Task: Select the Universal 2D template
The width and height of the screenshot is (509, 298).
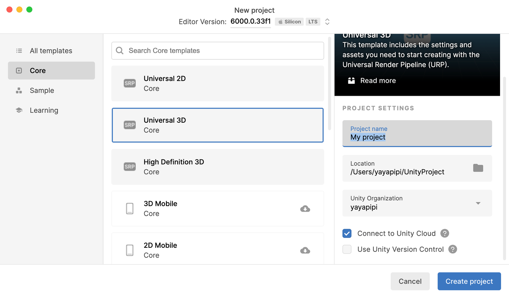Action: (x=218, y=84)
